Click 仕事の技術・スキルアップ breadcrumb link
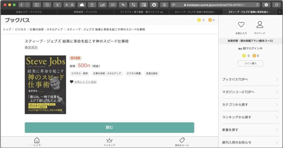This screenshot has width=283, height=148. pyautogui.click(x=46, y=29)
